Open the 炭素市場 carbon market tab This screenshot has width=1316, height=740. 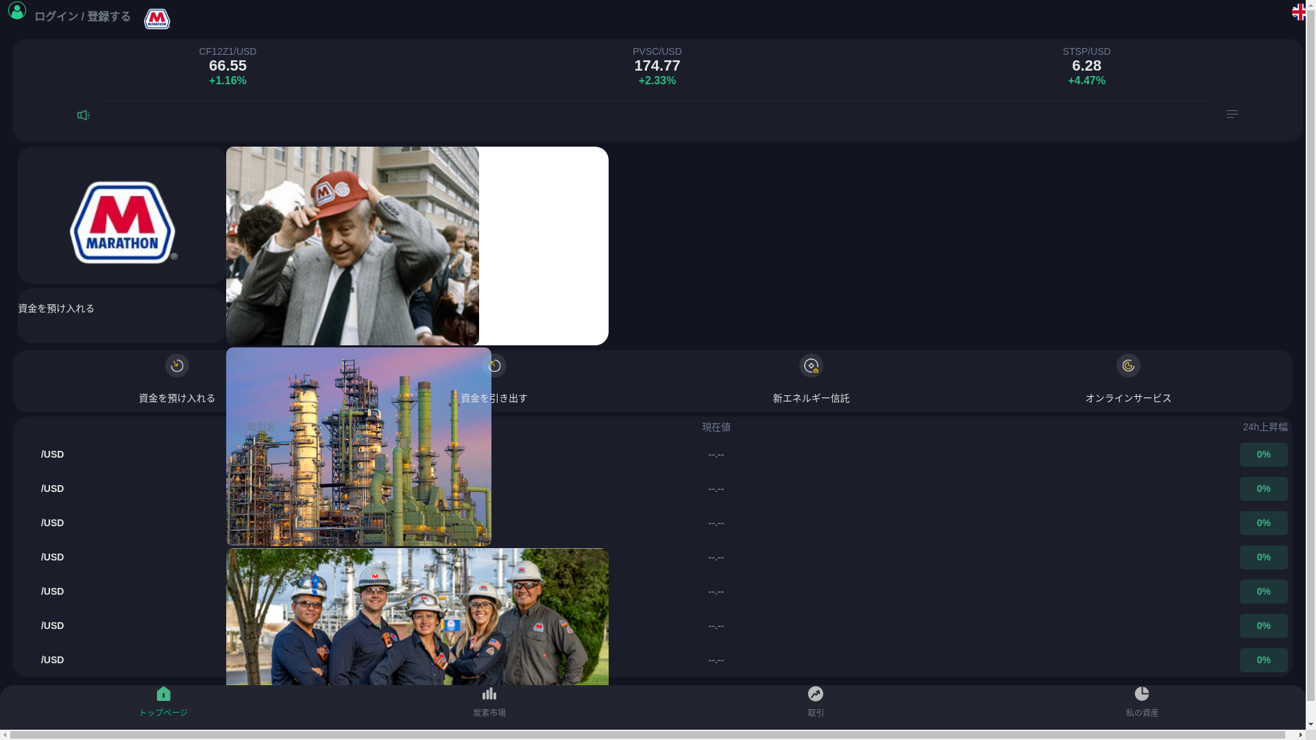[489, 702]
